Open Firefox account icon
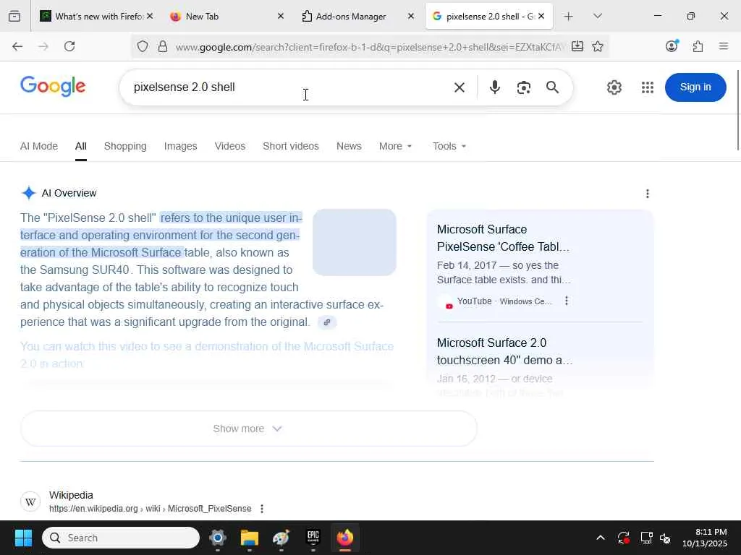Image resolution: width=741 pixels, height=555 pixels. tap(672, 46)
